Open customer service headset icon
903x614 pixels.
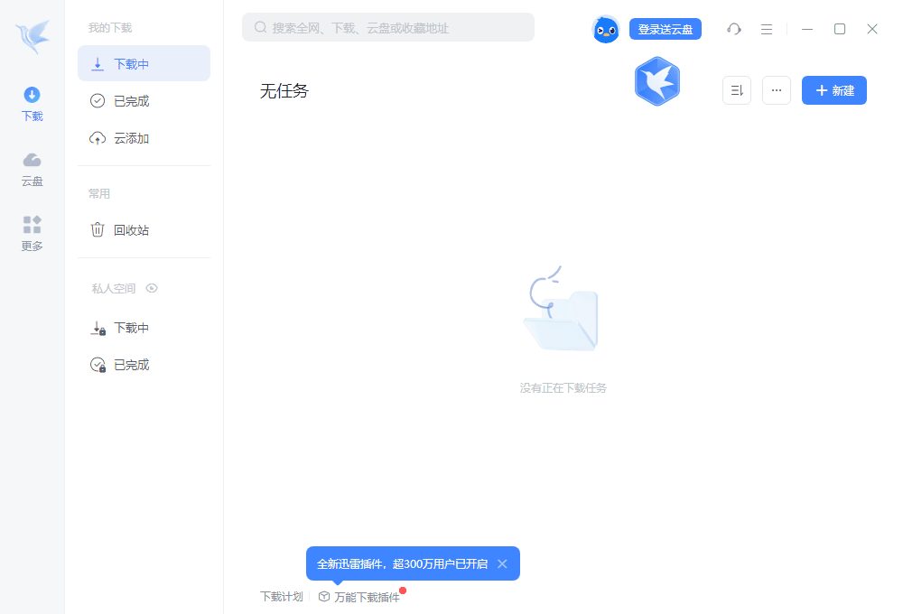coord(733,29)
